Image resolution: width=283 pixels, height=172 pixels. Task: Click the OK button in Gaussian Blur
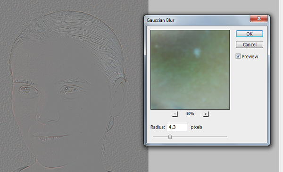pos(250,34)
